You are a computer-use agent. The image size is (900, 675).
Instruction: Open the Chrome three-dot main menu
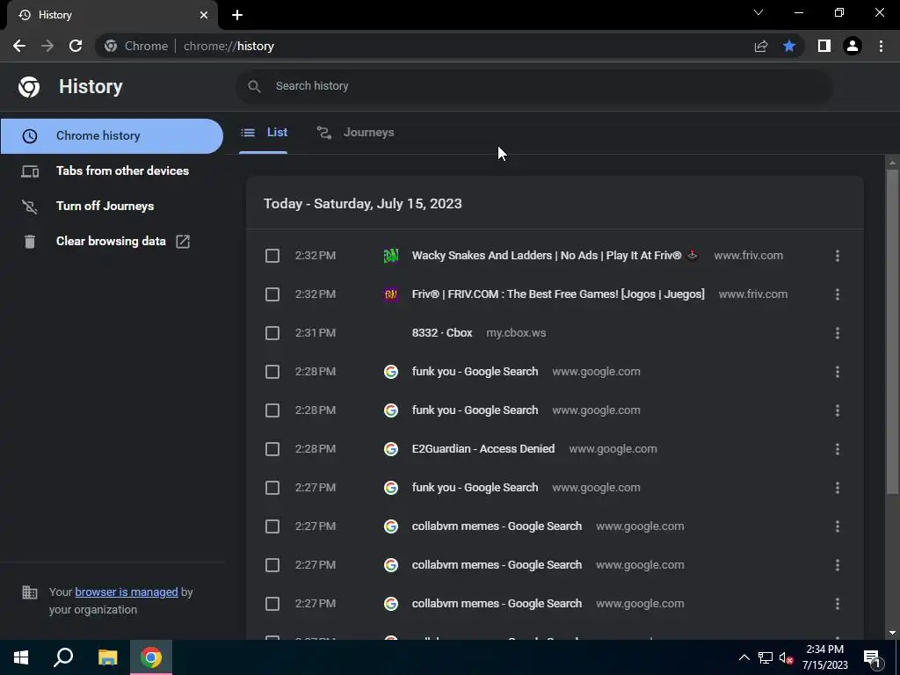pyautogui.click(x=881, y=46)
